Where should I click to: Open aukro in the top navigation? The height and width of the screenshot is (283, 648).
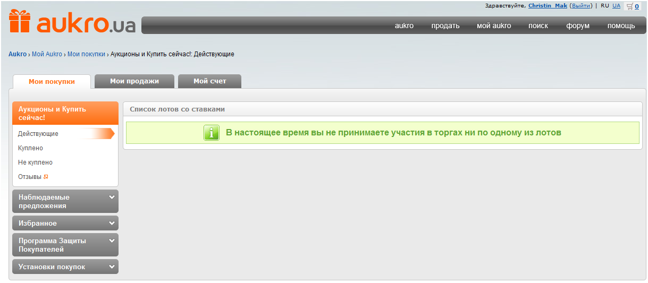click(x=404, y=25)
